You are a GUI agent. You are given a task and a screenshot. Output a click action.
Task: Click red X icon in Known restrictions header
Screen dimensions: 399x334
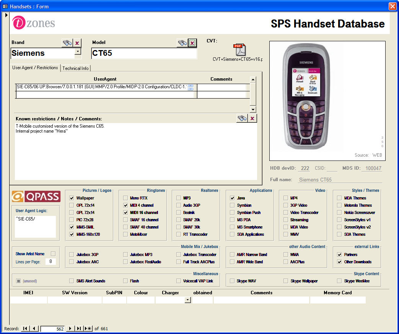[x=252, y=118]
